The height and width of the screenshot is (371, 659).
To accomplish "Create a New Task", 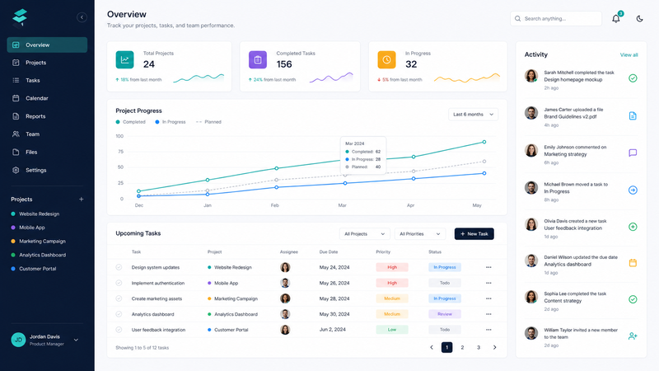I will 474,234.
